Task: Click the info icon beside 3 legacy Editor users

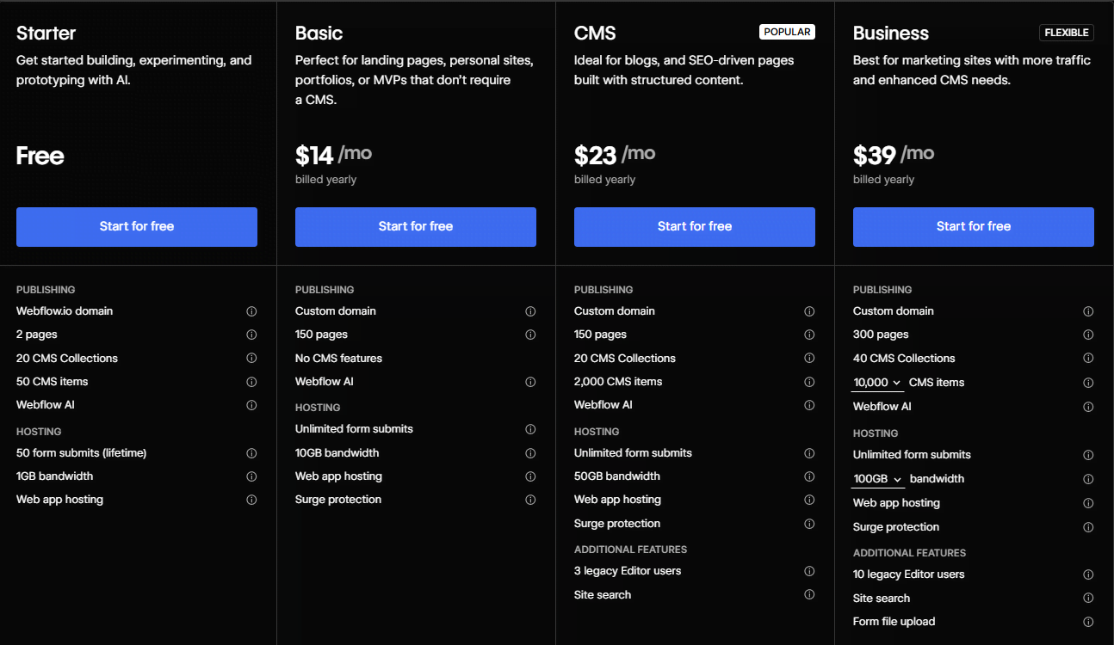Action: click(x=809, y=570)
